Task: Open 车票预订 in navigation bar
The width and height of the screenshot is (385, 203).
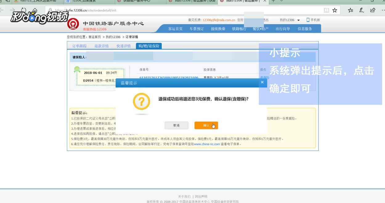Action: tap(197, 29)
